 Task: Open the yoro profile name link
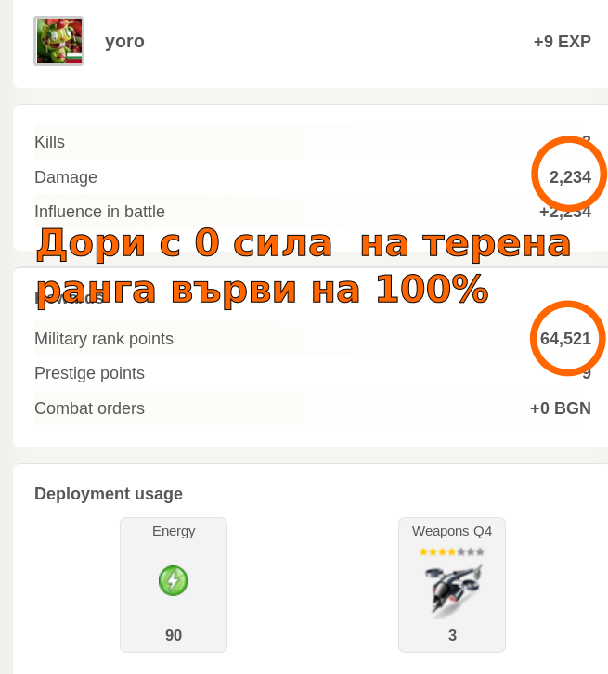coord(124,41)
